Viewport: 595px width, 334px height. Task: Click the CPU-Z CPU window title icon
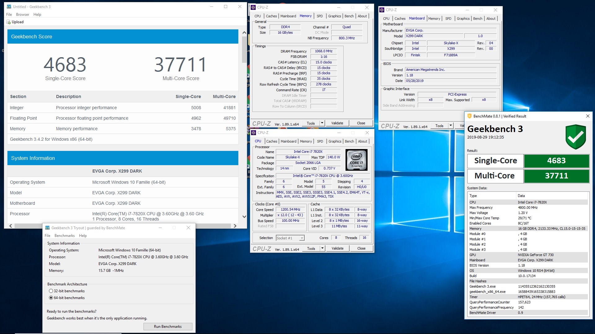(x=253, y=133)
